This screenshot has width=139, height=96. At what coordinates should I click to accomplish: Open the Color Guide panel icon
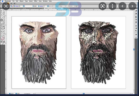136,13
